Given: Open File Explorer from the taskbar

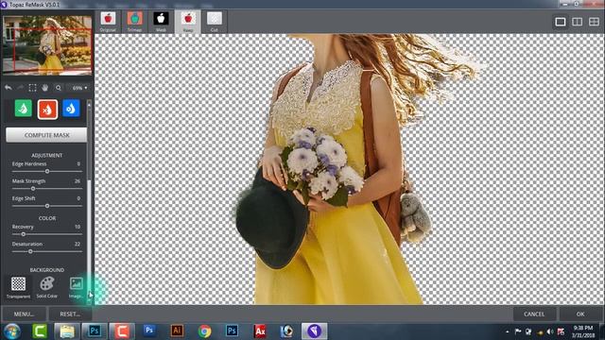Looking at the screenshot, I should tap(67, 331).
